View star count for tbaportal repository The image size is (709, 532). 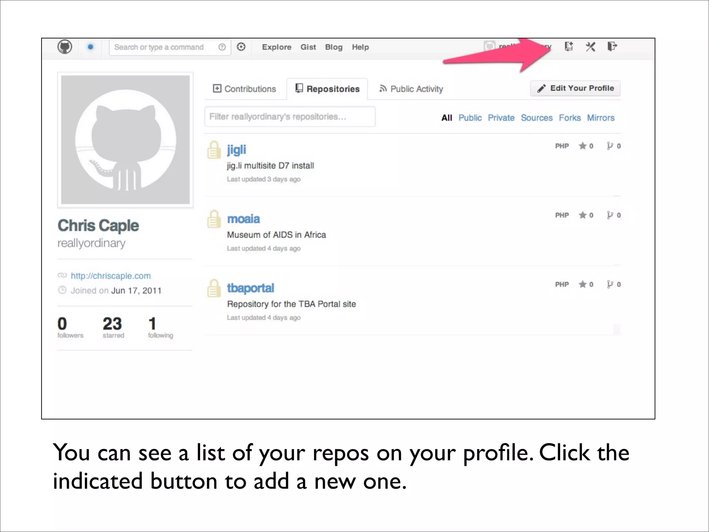point(586,284)
